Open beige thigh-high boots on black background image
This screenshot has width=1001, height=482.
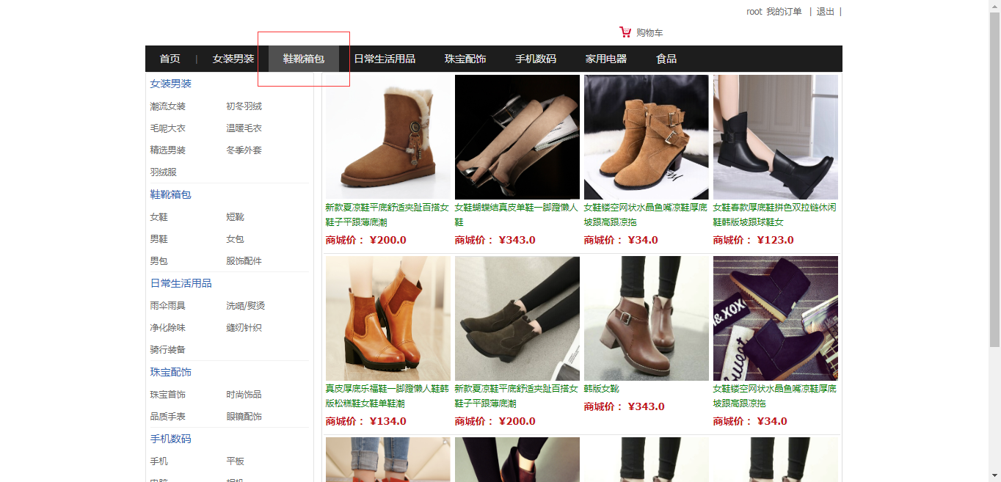517,137
